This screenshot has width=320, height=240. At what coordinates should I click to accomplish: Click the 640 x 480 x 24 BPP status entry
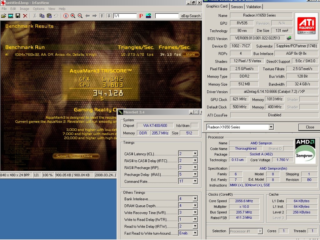(x=16, y=175)
